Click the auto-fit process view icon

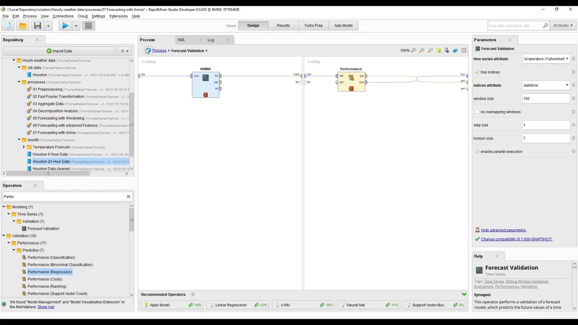click(x=464, y=51)
